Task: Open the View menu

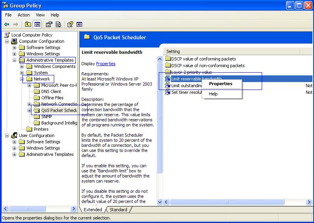Action: coord(40,15)
